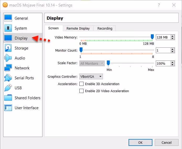Click the Cancel button
The width and height of the screenshot is (182, 149).
pyautogui.click(x=167, y=142)
